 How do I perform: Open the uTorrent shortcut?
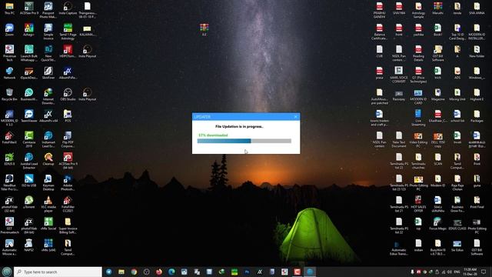[29, 202]
